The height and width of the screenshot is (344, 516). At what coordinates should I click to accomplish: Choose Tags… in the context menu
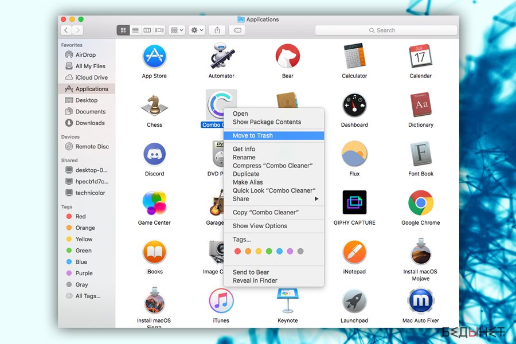point(273,239)
